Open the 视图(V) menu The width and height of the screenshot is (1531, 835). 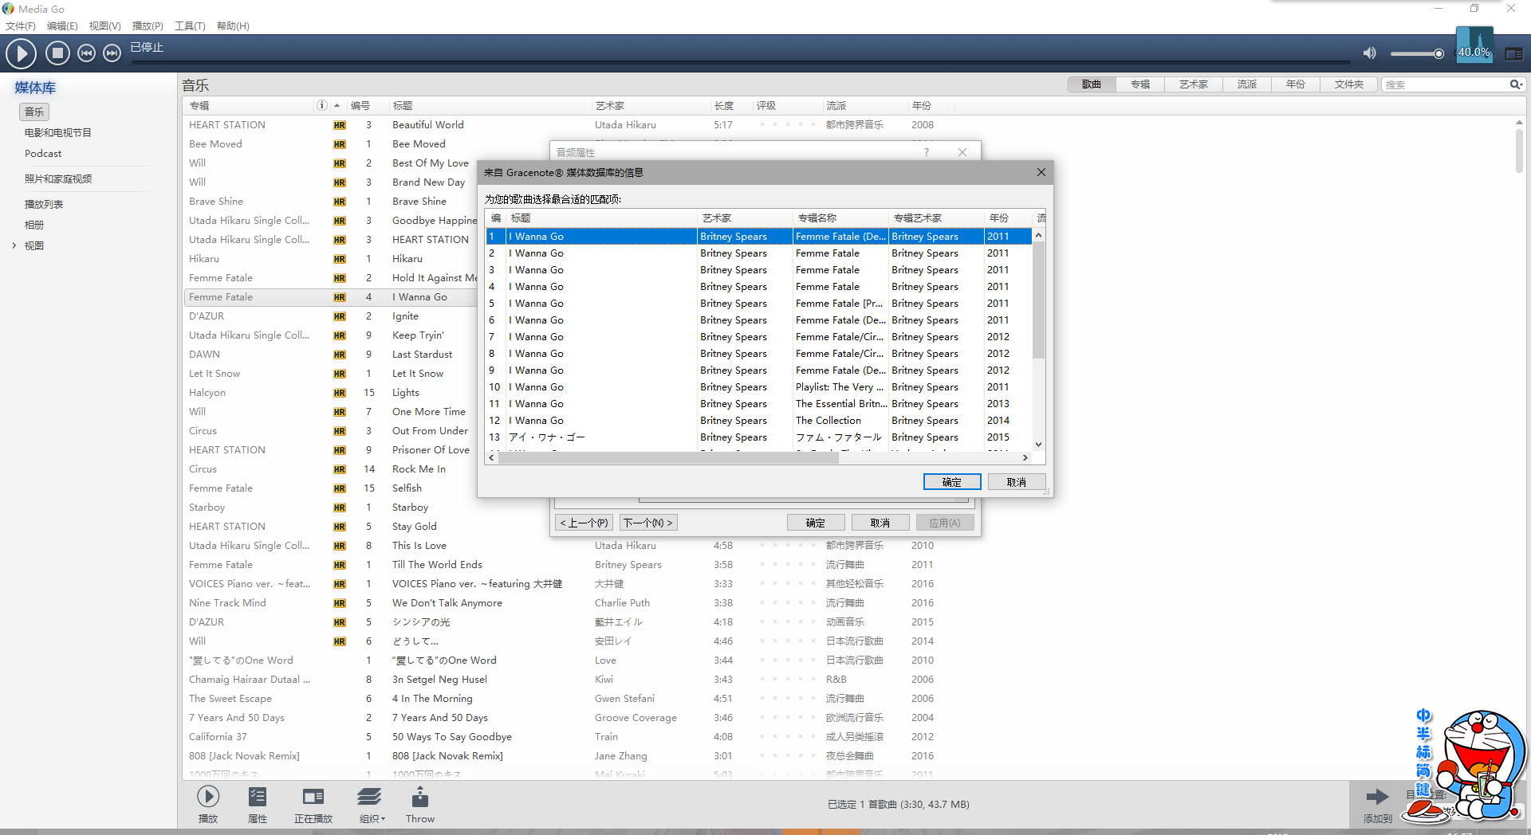pos(104,26)
